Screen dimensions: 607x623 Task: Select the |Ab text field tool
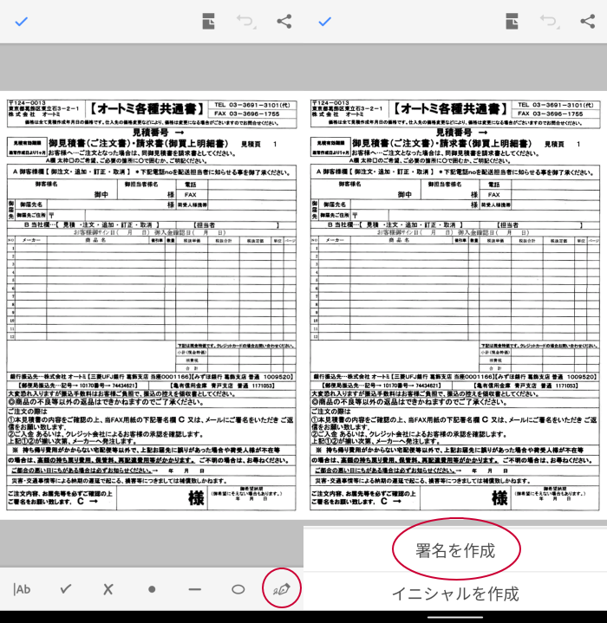pos(22,589)
